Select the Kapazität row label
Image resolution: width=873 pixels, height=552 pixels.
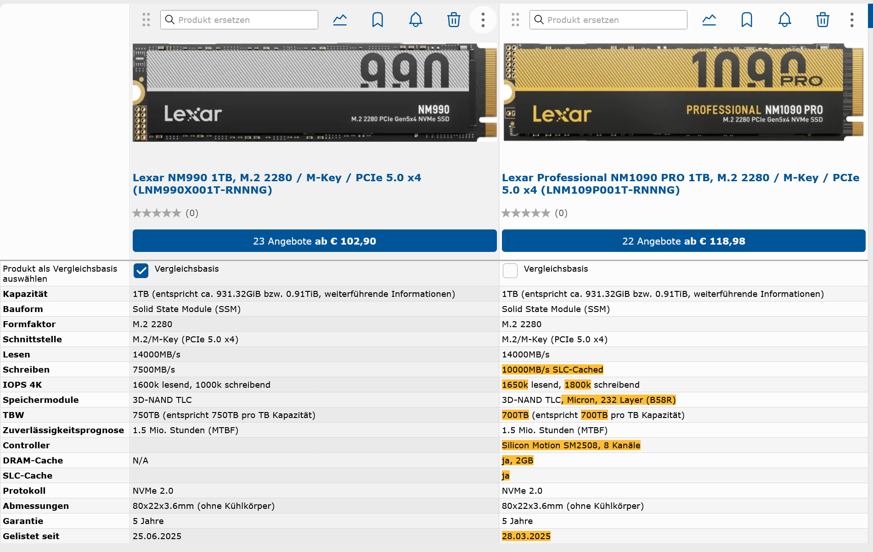pyautogui.click(x=25, y=294)
